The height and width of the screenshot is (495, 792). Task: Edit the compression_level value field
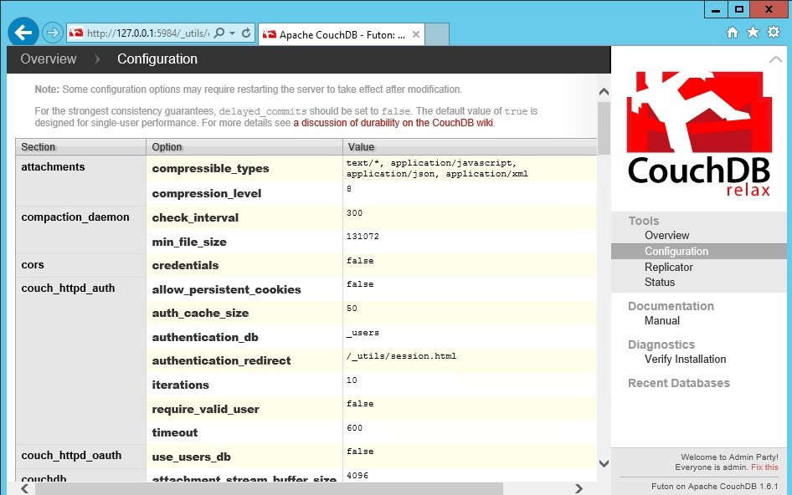click(469, 193)
